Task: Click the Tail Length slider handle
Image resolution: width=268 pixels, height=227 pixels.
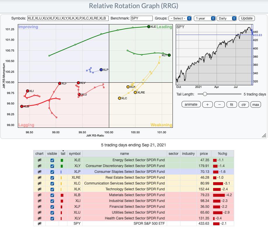Action: 205,94
